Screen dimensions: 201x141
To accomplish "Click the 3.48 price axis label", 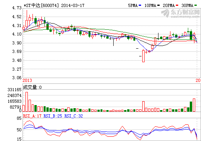I will 17,60.
